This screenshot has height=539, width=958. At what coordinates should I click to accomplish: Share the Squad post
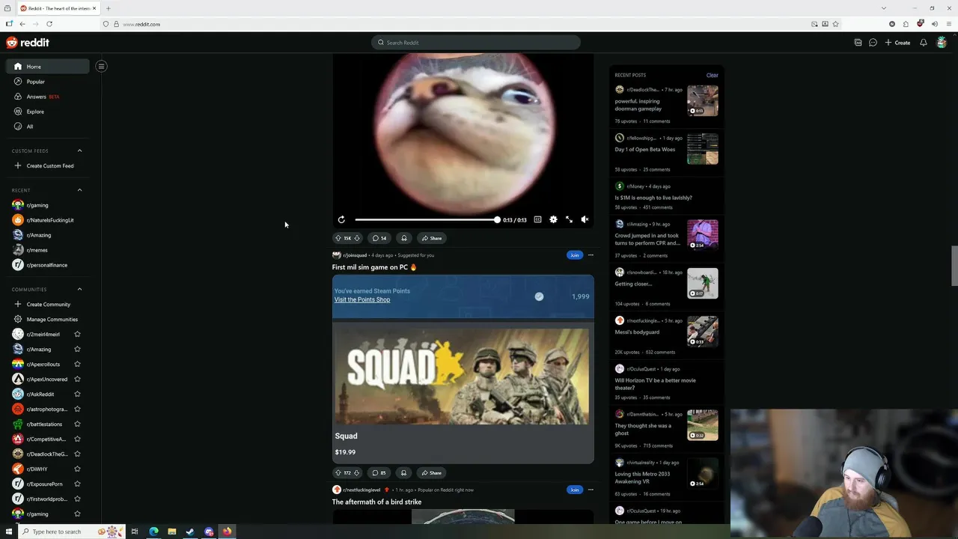click(432, 473)
